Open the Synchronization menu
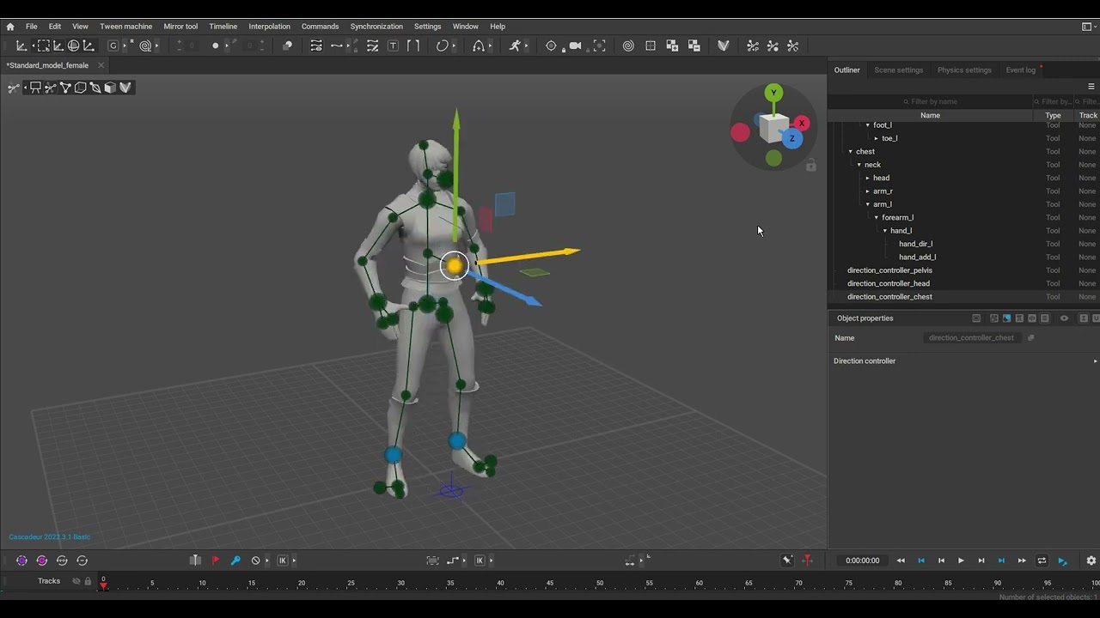The width and height of the screenshot is (1100, 618). 376,27
